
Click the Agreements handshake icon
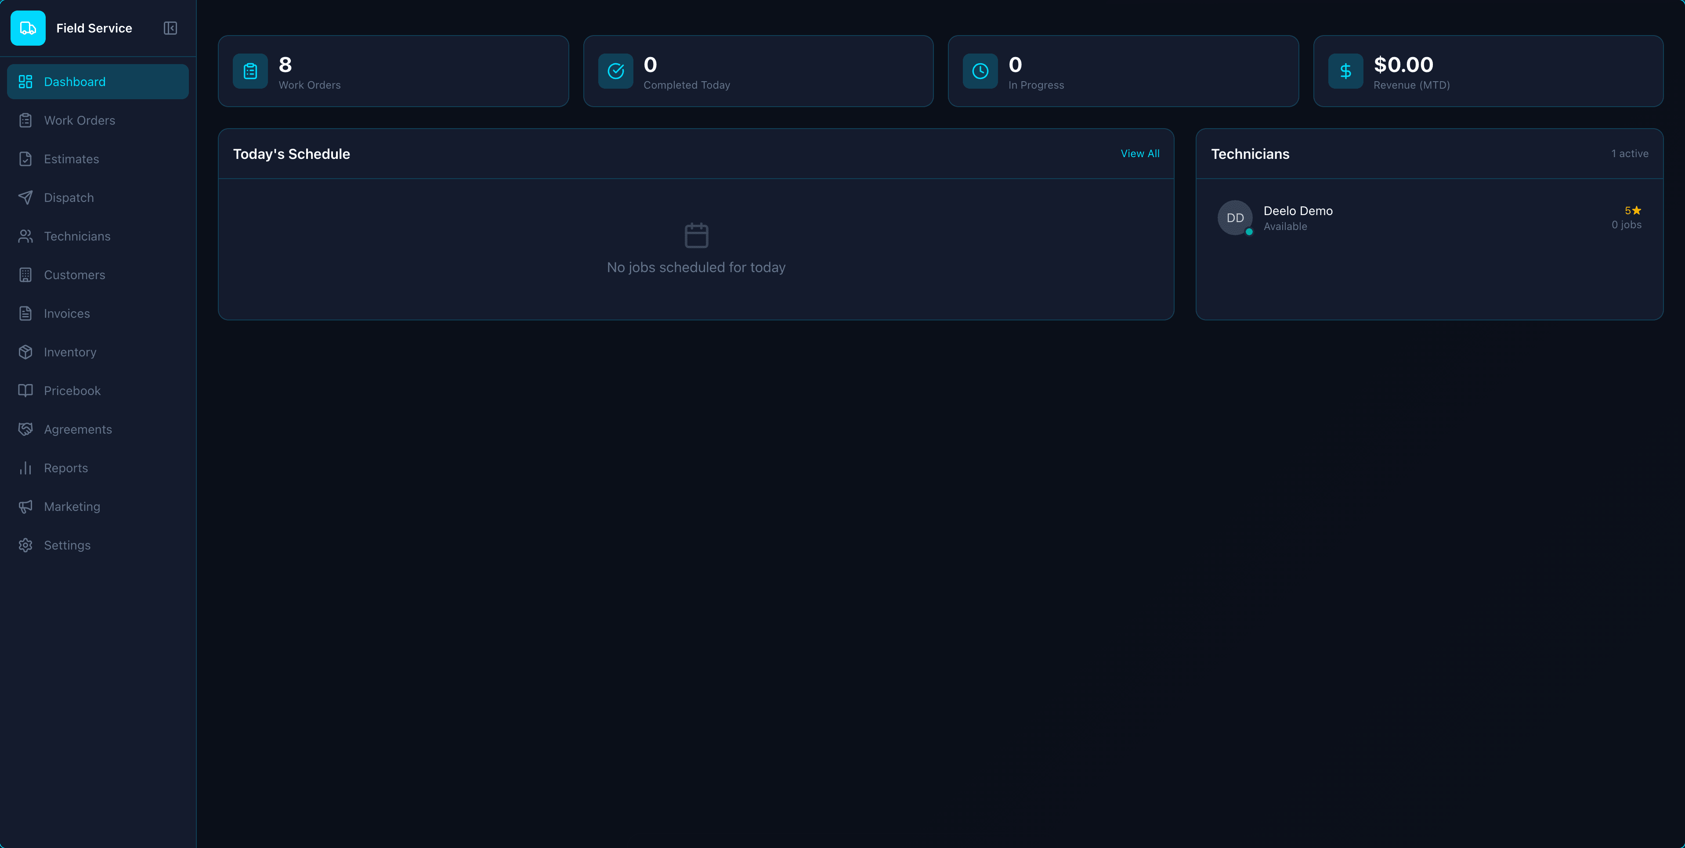[25, 429]
